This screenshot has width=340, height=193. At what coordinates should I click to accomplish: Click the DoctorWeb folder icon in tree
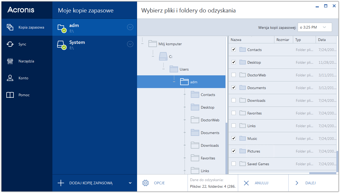tap(195, 120)
